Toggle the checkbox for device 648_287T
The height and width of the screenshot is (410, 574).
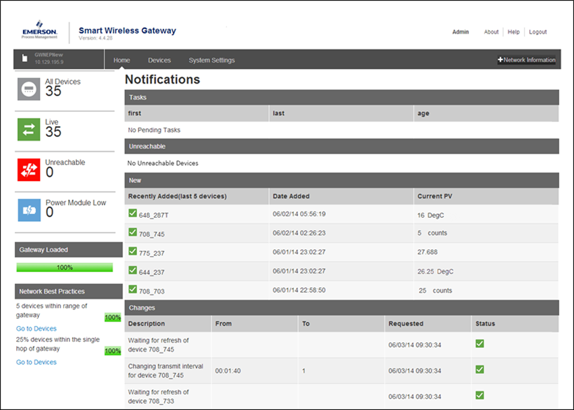(x=133, y=213)
